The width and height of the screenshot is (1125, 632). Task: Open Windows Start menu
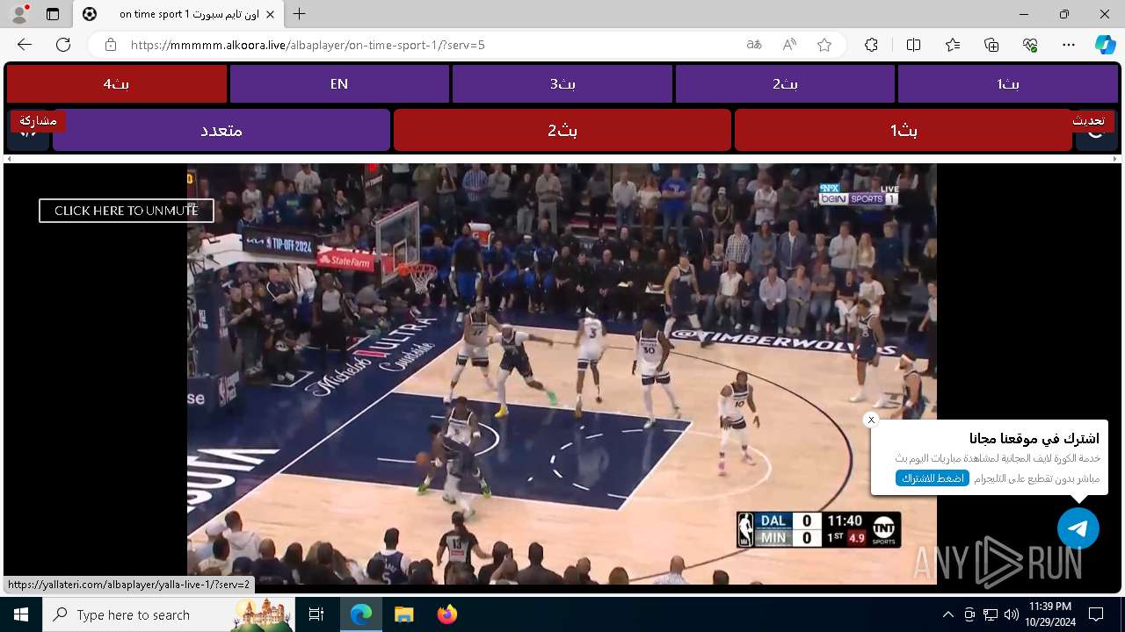click(x=21, y=614)
